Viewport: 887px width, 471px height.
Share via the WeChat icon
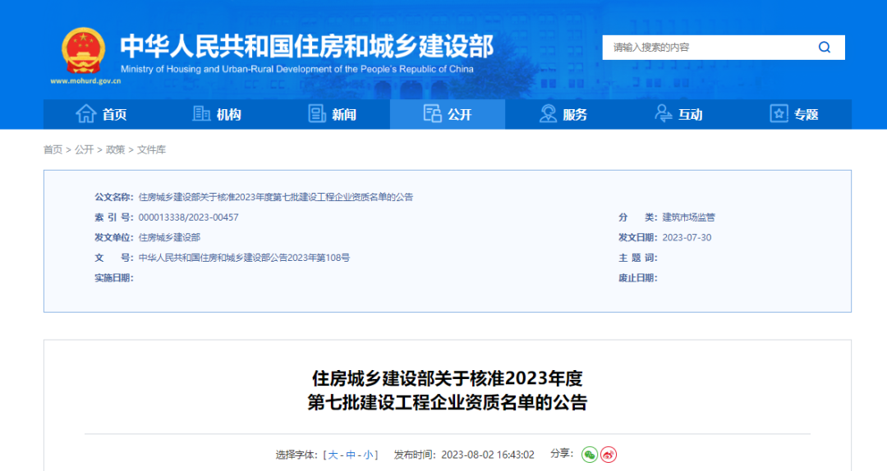coord(589,454)
